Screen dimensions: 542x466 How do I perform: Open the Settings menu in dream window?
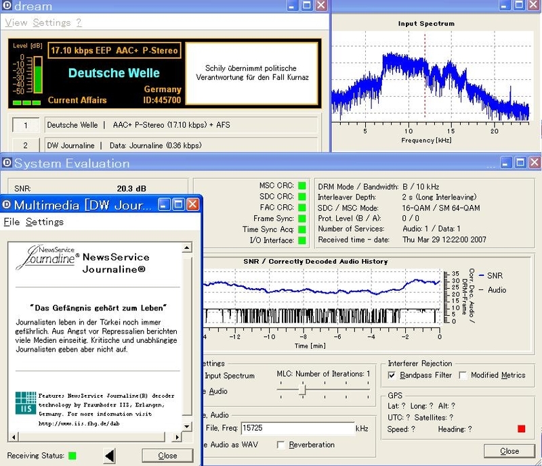pyautogui.click(x=52, y=22)
